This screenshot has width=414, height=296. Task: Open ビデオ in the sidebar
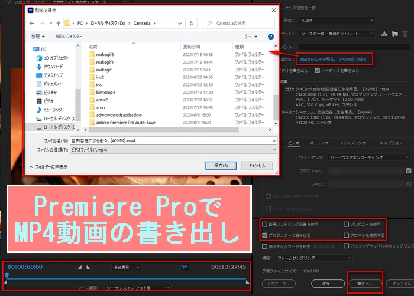pyautogui.click(x=45, y=101)
